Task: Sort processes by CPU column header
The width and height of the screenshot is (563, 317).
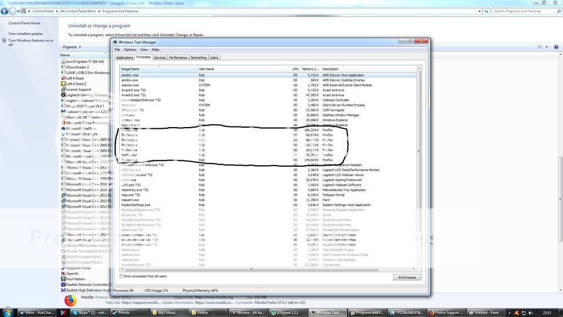Action: coord(295,69)
